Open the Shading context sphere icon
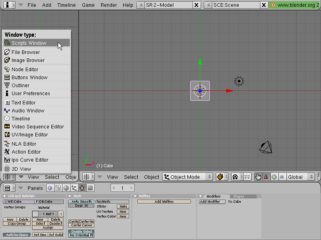The height and width of the screenshot is (240, 321). (x=66, y=188)
